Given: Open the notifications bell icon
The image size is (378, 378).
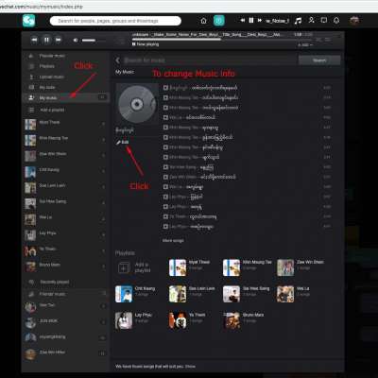Looking at the screenshot, I should (x=336, y=21).
